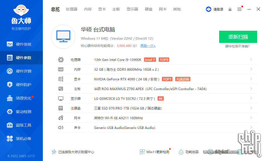
Task: Click the network card icon
Action: click(x=61, y=118)
